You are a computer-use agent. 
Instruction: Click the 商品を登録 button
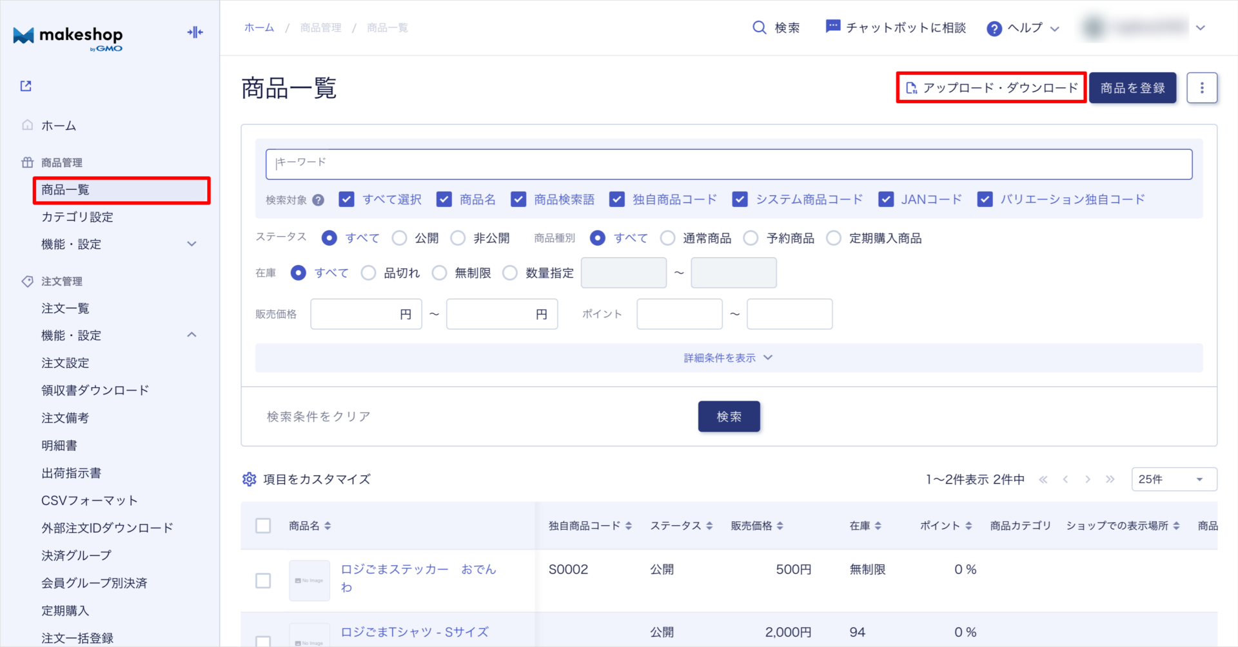click(1132, 88)
